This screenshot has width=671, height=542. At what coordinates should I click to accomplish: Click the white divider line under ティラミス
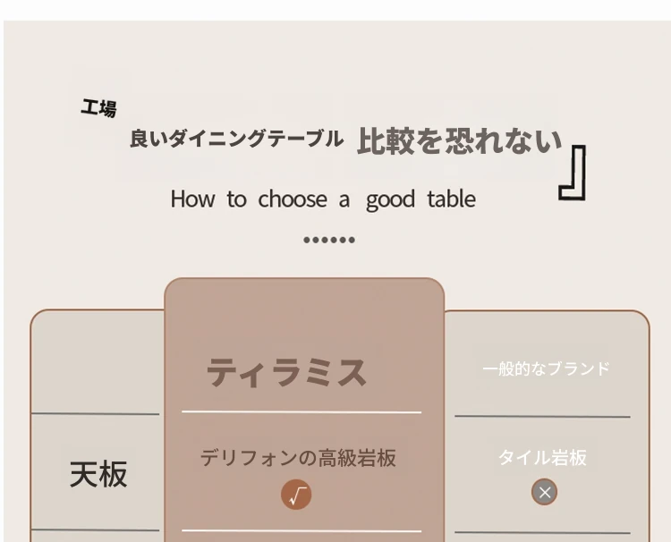[302, 412]
